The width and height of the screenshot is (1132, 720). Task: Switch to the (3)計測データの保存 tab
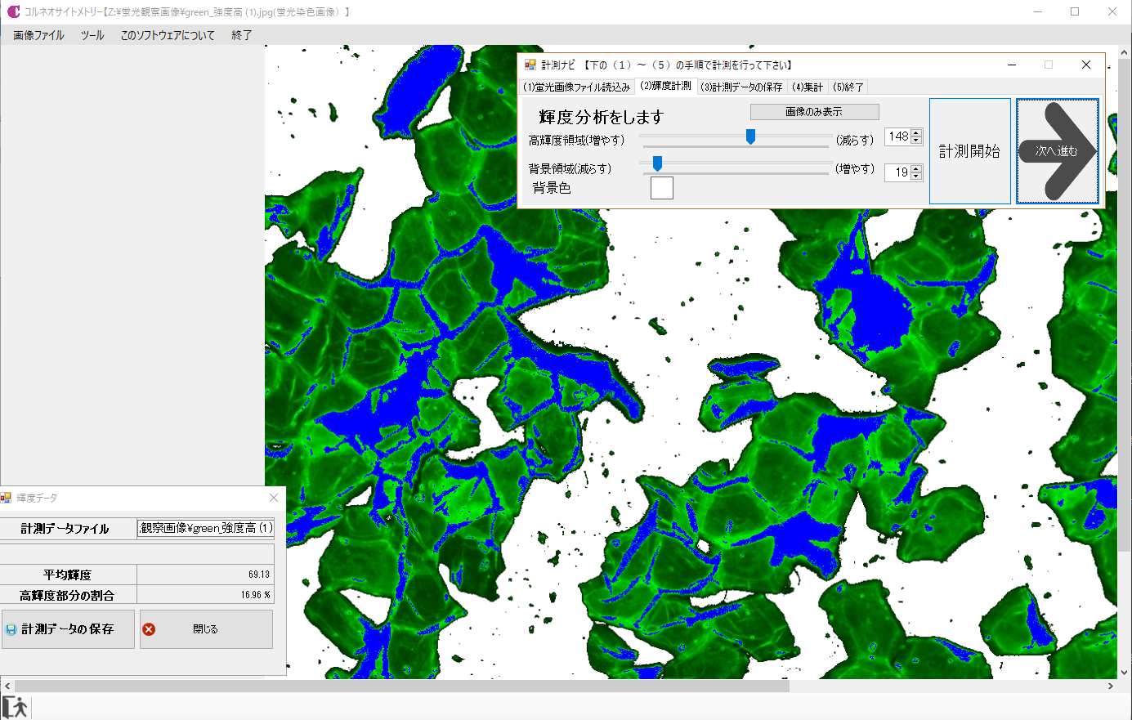coord(742,87)
